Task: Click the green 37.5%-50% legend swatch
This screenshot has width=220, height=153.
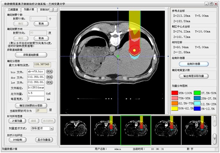Action: (x=197, y=93)
